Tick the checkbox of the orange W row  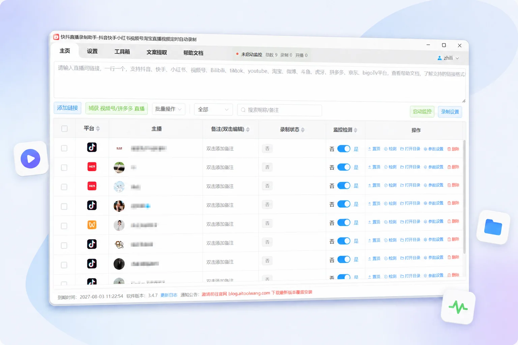coord(64,226)
